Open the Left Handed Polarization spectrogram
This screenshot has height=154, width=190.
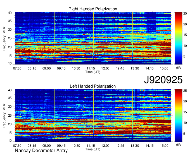(x=93, y=116)
